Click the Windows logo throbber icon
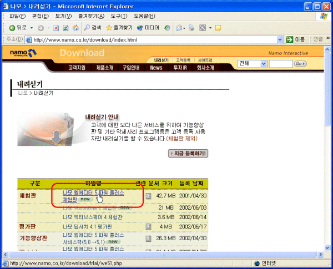Screen dimensions: 333x269 tap(324, 16)
